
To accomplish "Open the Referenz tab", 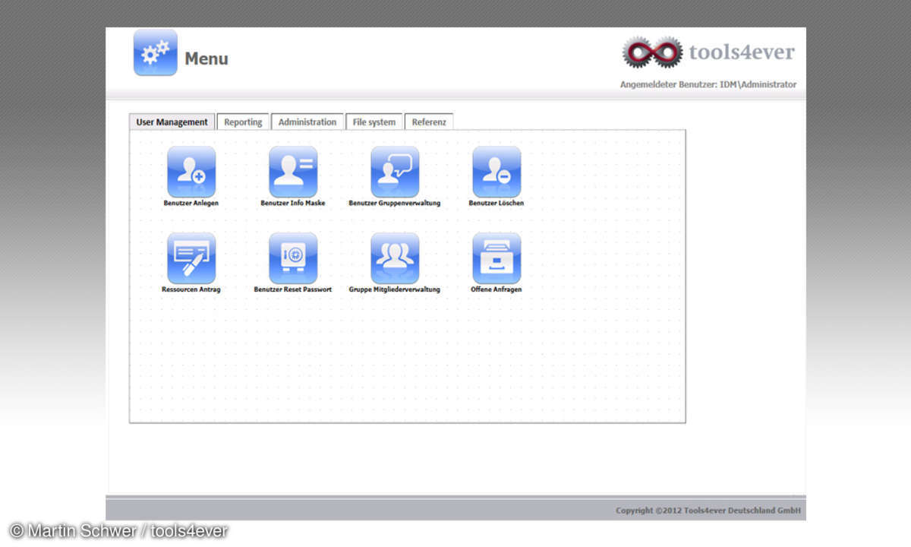I will point(429,122).
